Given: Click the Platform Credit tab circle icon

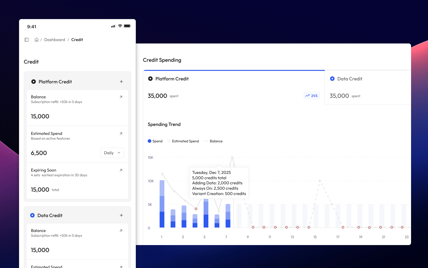Looking at the screenshot, I should pyautogui.click(x=150, y=79).
